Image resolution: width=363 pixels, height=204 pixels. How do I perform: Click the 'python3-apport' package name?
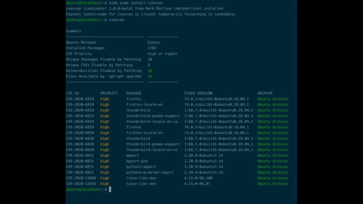click(141, 167)
